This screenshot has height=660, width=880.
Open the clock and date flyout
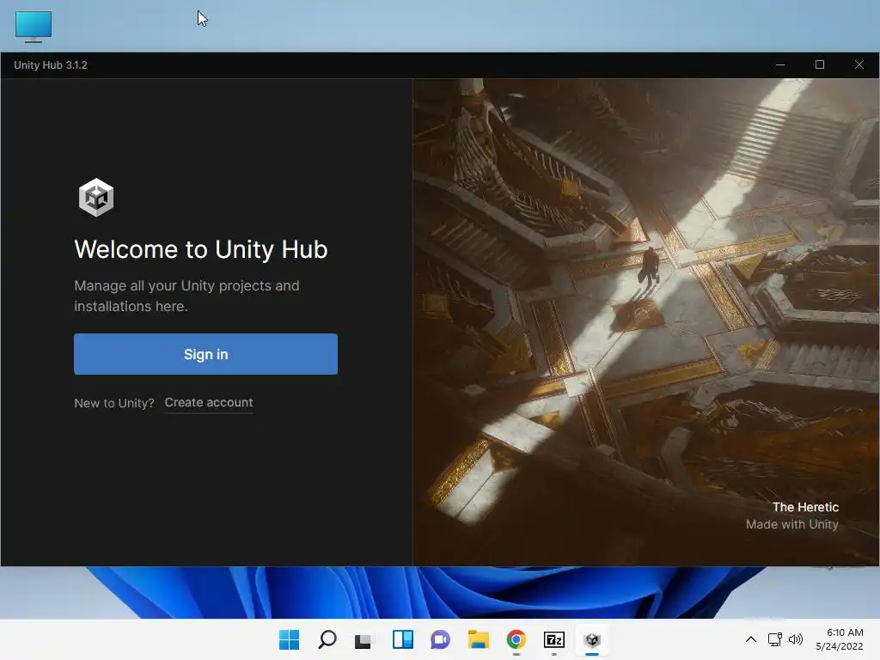840,639
